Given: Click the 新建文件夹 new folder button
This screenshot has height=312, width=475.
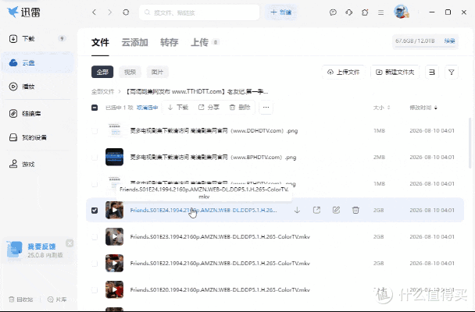Looking at the screenshot, I should (x=395, y=72).
